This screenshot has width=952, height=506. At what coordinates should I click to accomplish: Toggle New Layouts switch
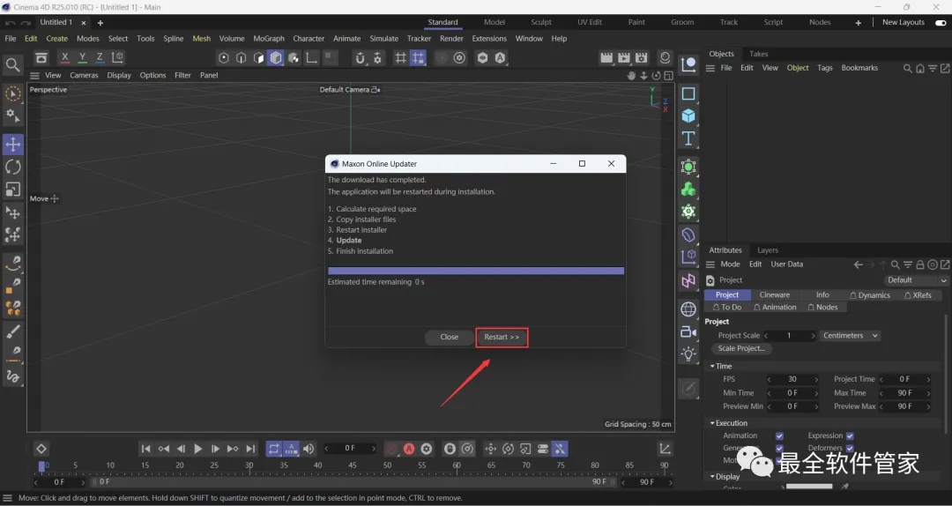(941, 22)
